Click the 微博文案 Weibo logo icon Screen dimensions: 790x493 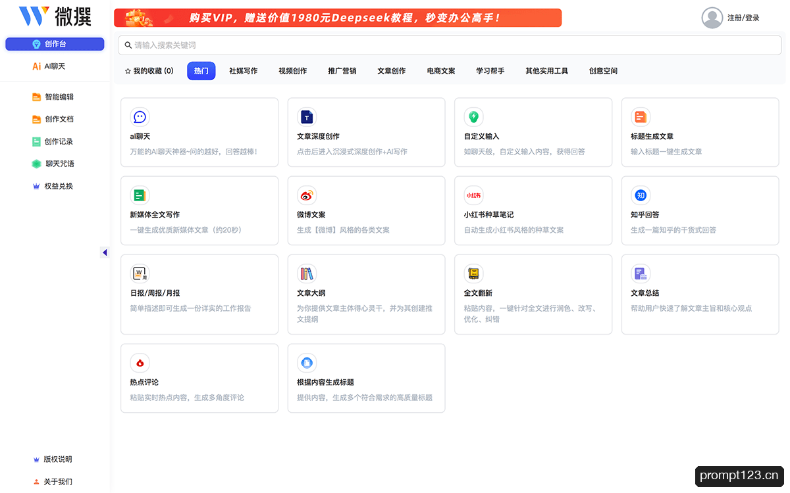(307, 195)
